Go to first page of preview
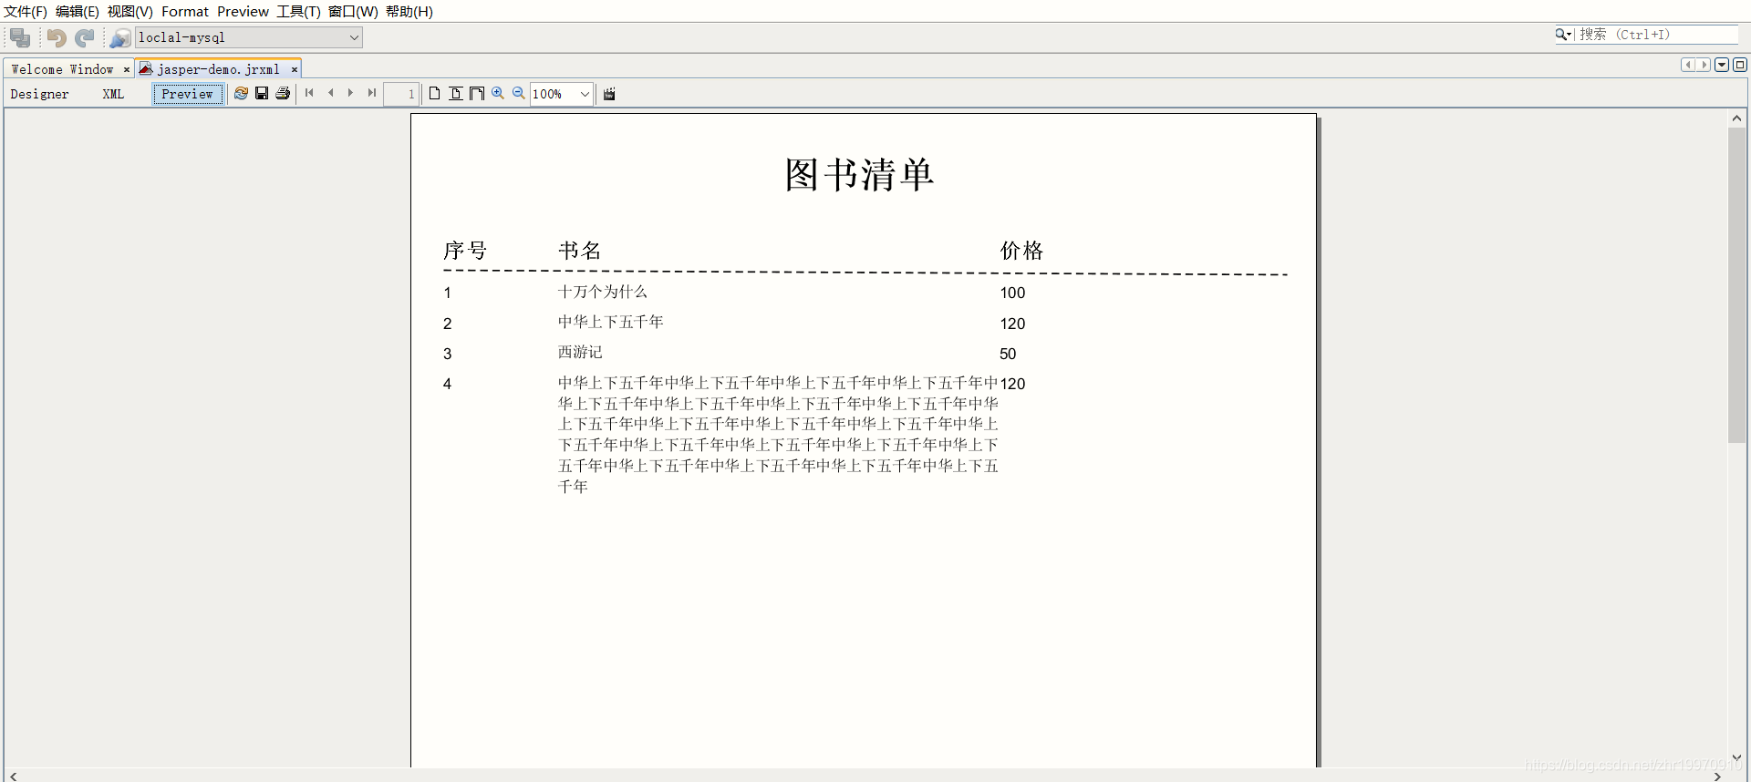 309,93
